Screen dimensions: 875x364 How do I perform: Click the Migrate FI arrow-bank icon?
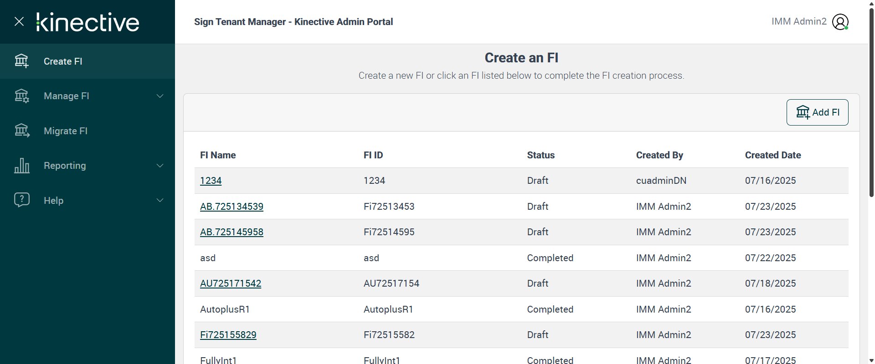(21, 131)
